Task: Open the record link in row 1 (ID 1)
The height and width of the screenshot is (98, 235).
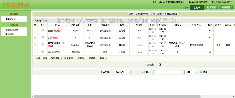Action: pos(50,31)
